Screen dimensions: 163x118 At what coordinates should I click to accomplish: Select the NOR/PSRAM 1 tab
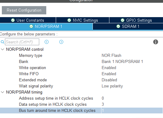(46, 26)
